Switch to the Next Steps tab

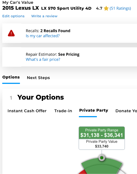[x=38, y=78]
